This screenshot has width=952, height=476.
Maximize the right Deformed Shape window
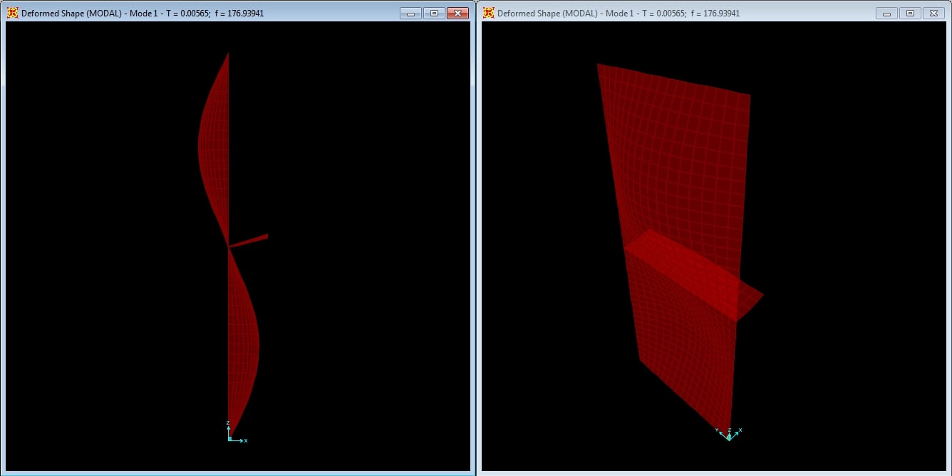(x=910, y=14)
